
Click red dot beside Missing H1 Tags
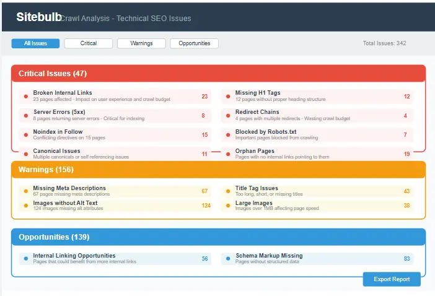(x=228, y=97)
